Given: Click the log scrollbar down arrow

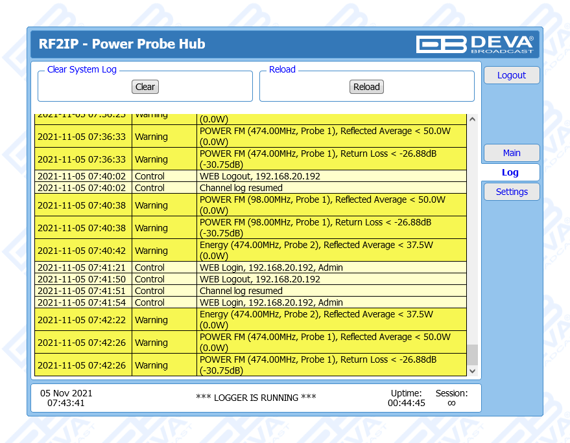Looking at the screenshot, I should click(472, 370).
